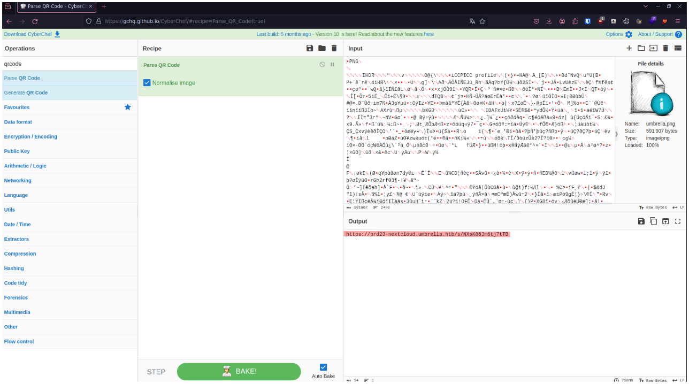The image size is (689, 384).
Task: Expand the Utils category
Action: pyautogui.click(x=69, y=210)
